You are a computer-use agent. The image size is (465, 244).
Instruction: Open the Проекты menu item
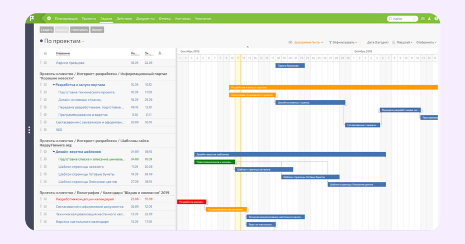89,18
